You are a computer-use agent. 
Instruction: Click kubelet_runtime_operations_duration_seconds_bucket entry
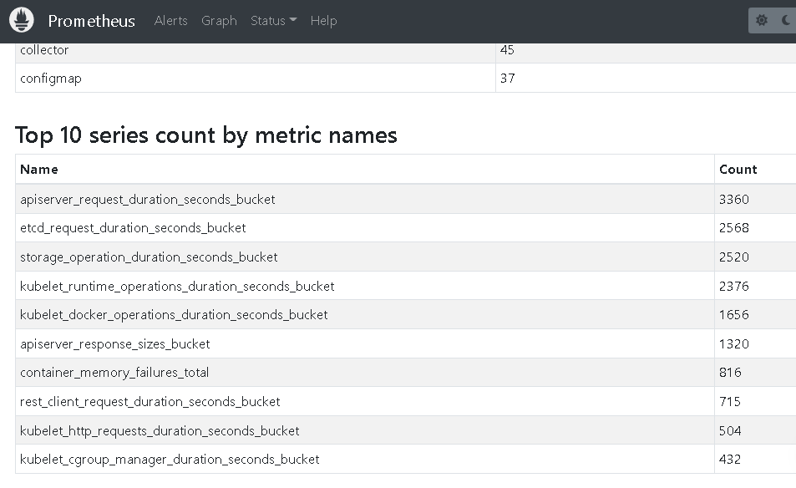tap(177, 286)
